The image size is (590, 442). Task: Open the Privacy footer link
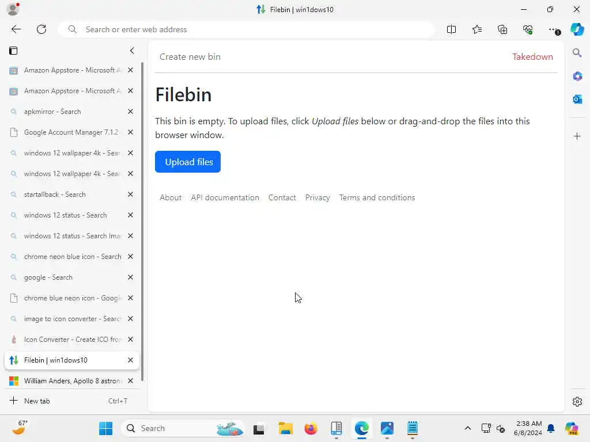(x=317, y=198)
